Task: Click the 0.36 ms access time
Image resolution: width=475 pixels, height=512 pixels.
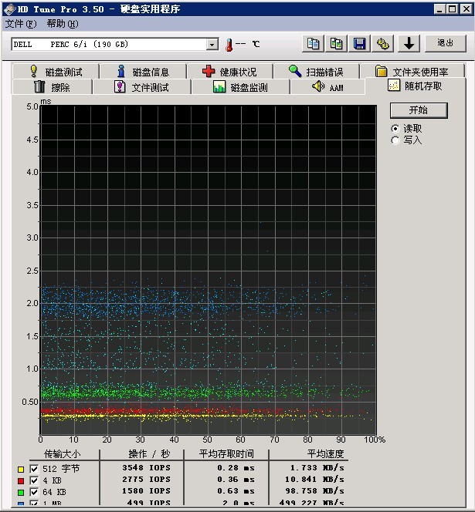Action: point(236,480)
